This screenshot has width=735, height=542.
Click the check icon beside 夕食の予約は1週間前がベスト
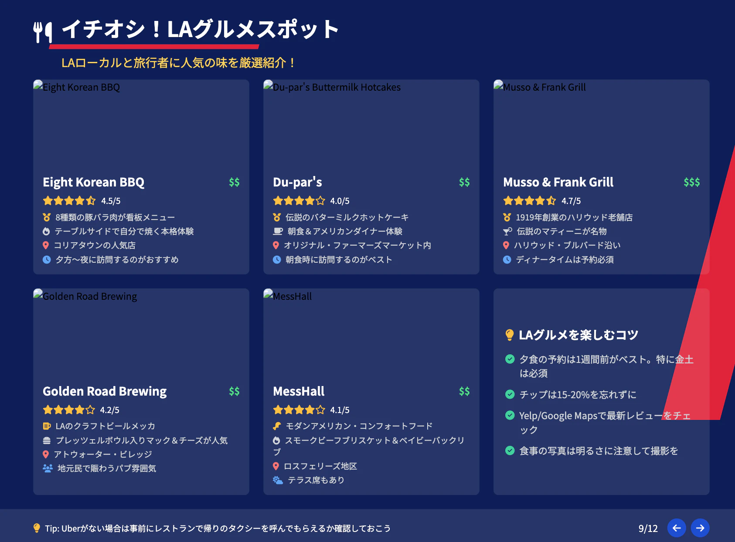click(x=510, y=359)
